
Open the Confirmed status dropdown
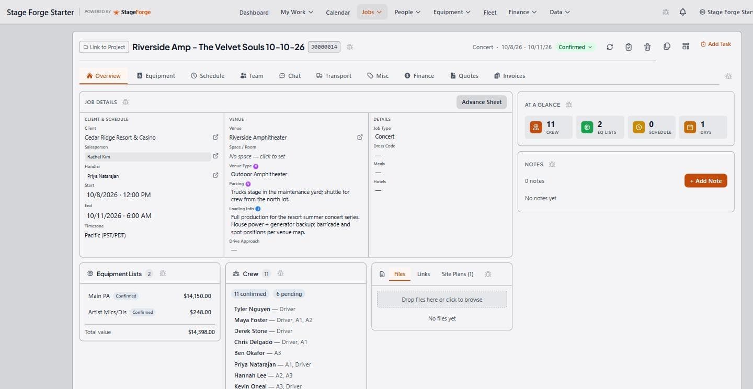click(x=575, y=47)
